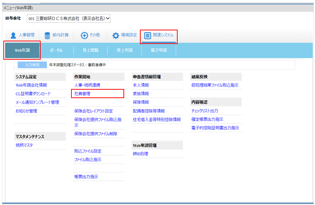
Task: Open 保険会社レイアウト設定 link
Action: click(94, 111)
